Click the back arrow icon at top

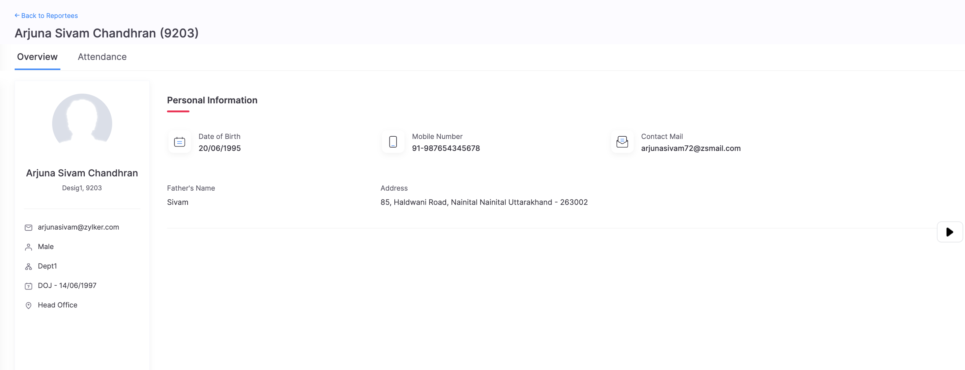click(17, 15)
